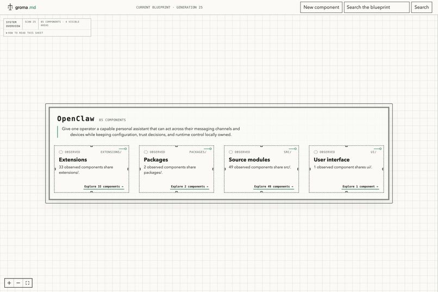Select the User interface card title
Image resolution: width=438 pixels, height=292 pixels.
click(x=331, y=160)
